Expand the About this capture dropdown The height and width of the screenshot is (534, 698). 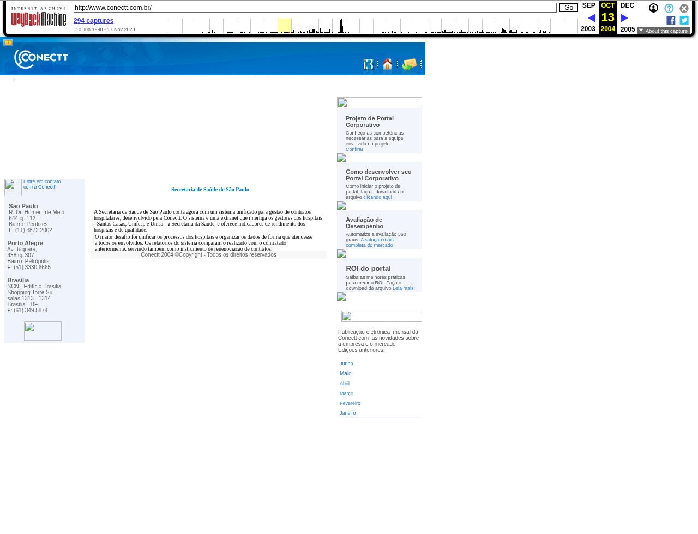tap(663, 31)
